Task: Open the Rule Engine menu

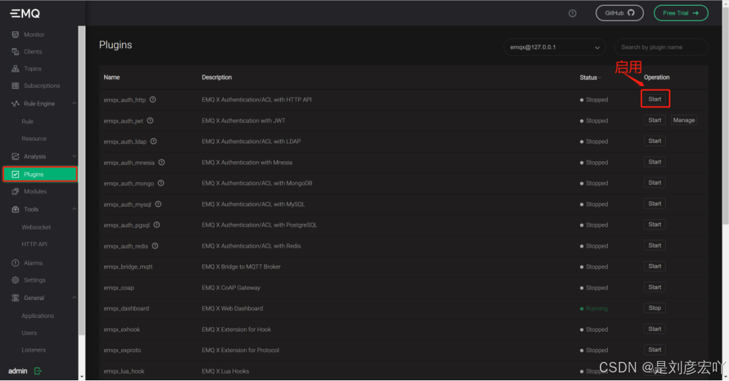Action: click(40, 103)
